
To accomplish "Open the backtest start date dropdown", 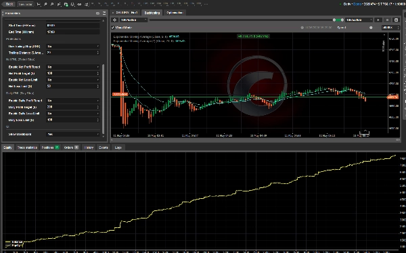I will pos(133,20).
